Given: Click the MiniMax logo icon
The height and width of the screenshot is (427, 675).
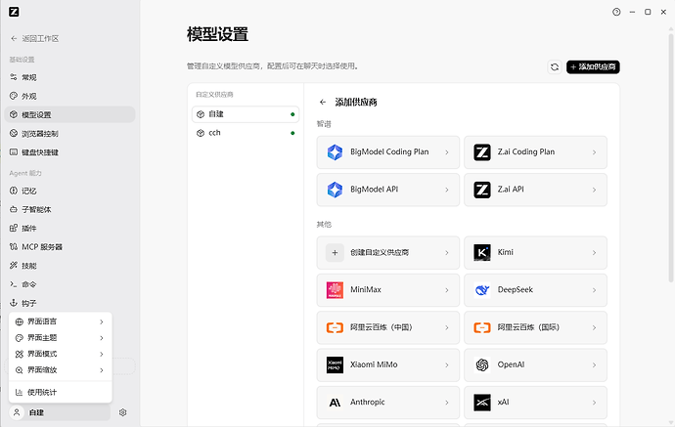Looking at the screenshot, I should coord(335,290).
